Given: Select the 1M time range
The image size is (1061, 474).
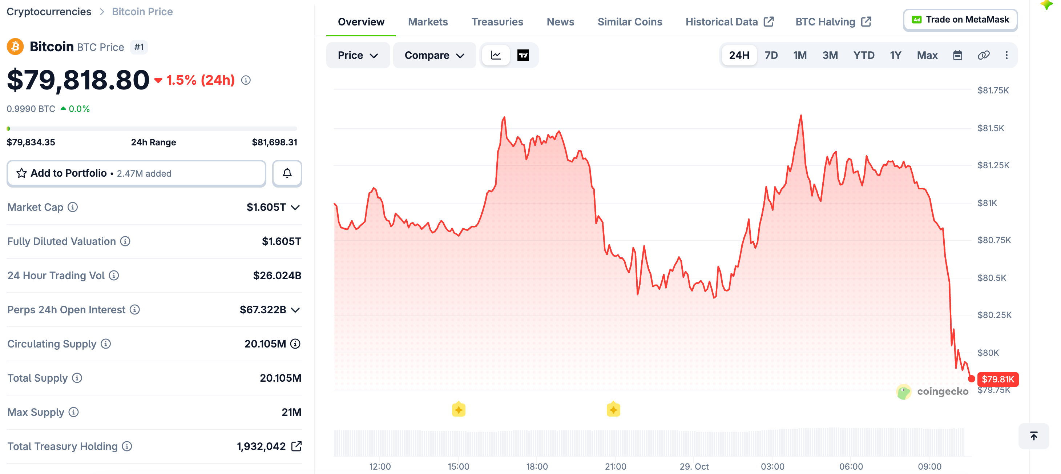Looking at the screenshot, I should (800, 55).
